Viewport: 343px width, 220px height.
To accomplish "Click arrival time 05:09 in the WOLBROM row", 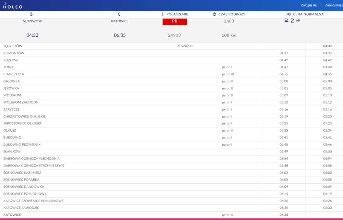I will [x=284, y=95].
